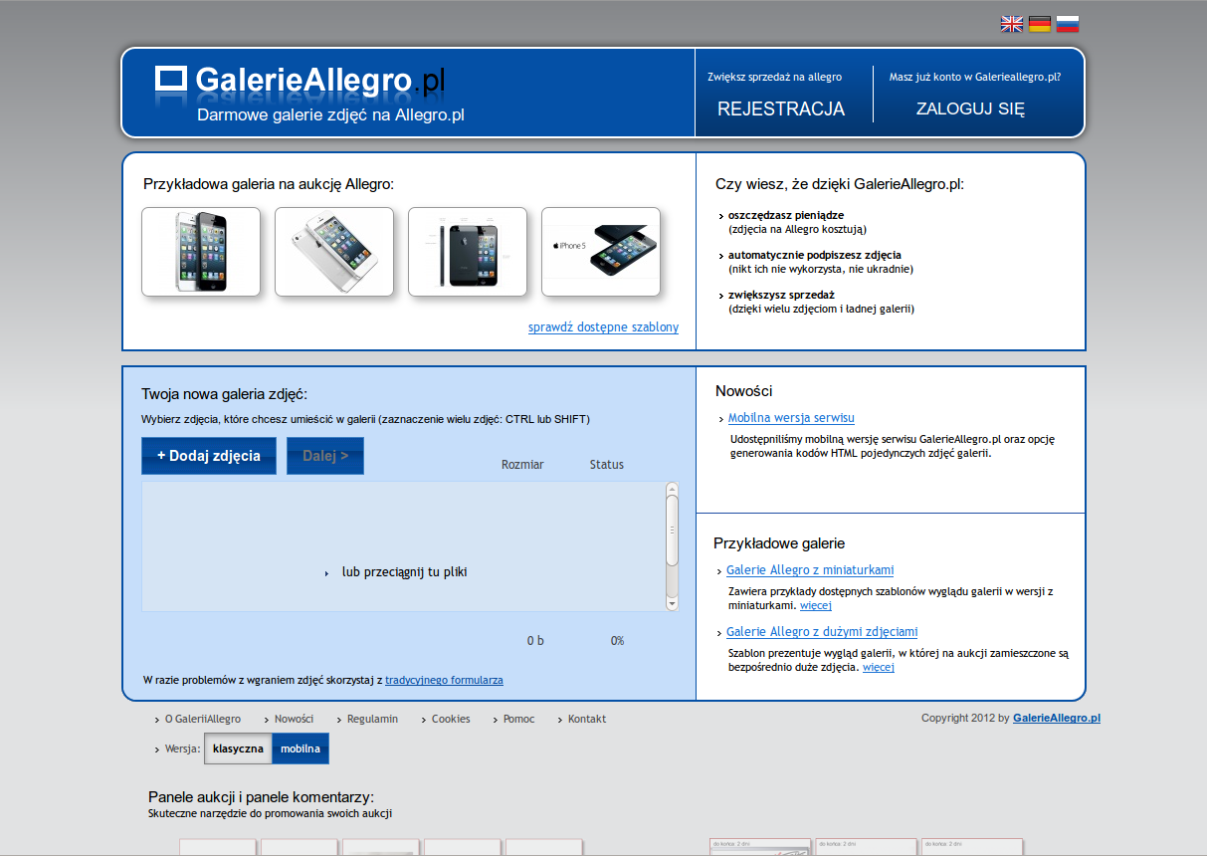Follow 'sprawdź dostępne szablony' link
1207x856 pixels.
[603, 327]
